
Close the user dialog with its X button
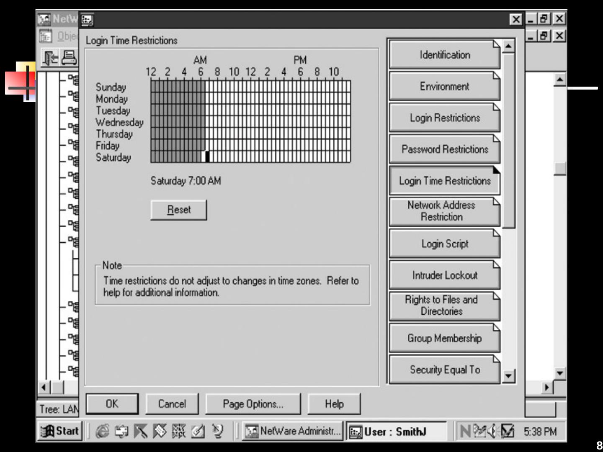(516, 20)
